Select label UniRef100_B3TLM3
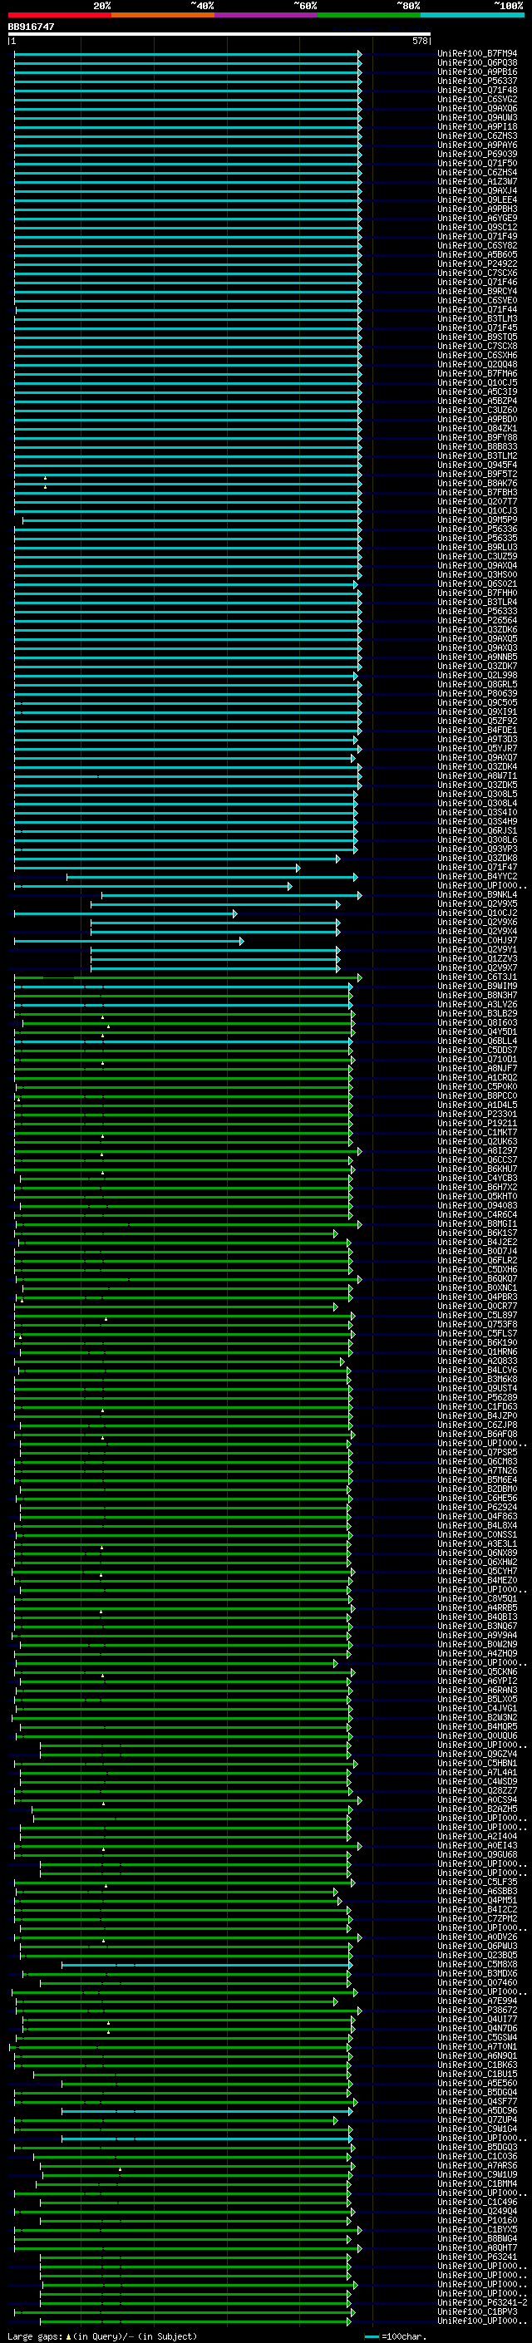The height and width of the screenshot is (2343, 532). (x=477, y=318)
